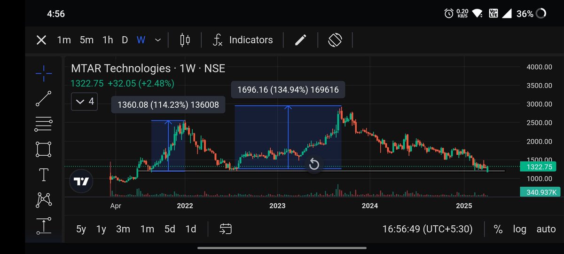Tap the 4:56 clock in status bar
564x254 pixels.
tap(56, 14)
